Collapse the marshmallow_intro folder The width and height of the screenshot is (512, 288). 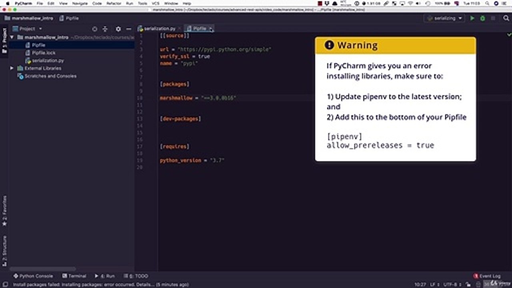click(12, 37)
